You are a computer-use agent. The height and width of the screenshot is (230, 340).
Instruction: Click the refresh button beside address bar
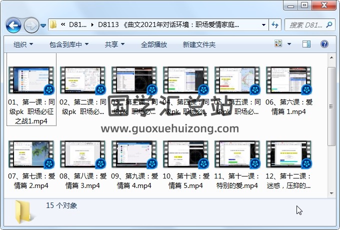[275, 24]
